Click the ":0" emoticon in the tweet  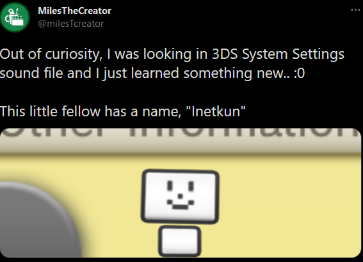pos(299,73)
